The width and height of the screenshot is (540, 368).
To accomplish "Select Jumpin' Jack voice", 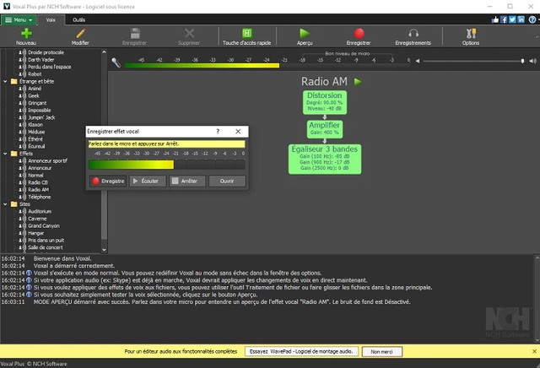I will pyautogui.click(x=41, y=117).
